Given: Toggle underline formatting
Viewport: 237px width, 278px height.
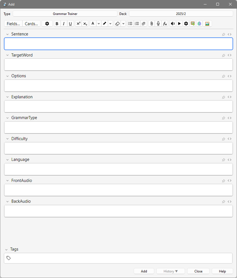Looking at the screenshot, I should click(x=71, y=24).
